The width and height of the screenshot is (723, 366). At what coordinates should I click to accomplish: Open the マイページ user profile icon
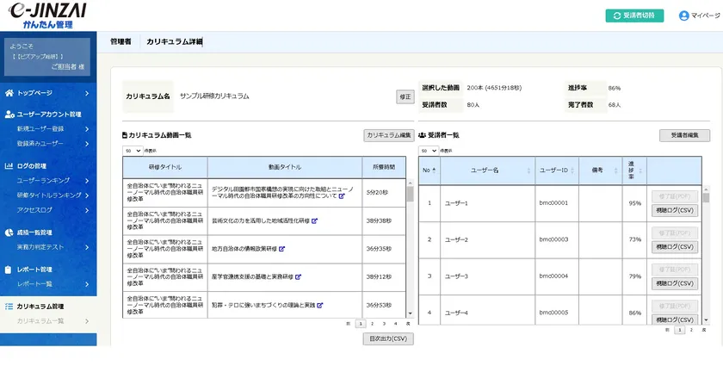[684, 16]
